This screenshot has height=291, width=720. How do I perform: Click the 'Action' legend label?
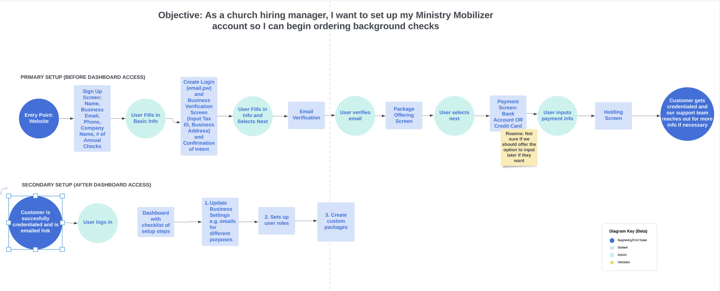622,255
